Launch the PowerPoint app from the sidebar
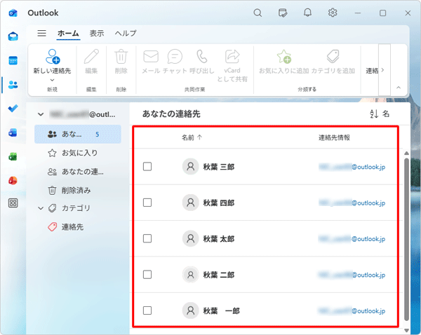Image resolution: width=421 pixels, height=335 pixels. point(13,181)
